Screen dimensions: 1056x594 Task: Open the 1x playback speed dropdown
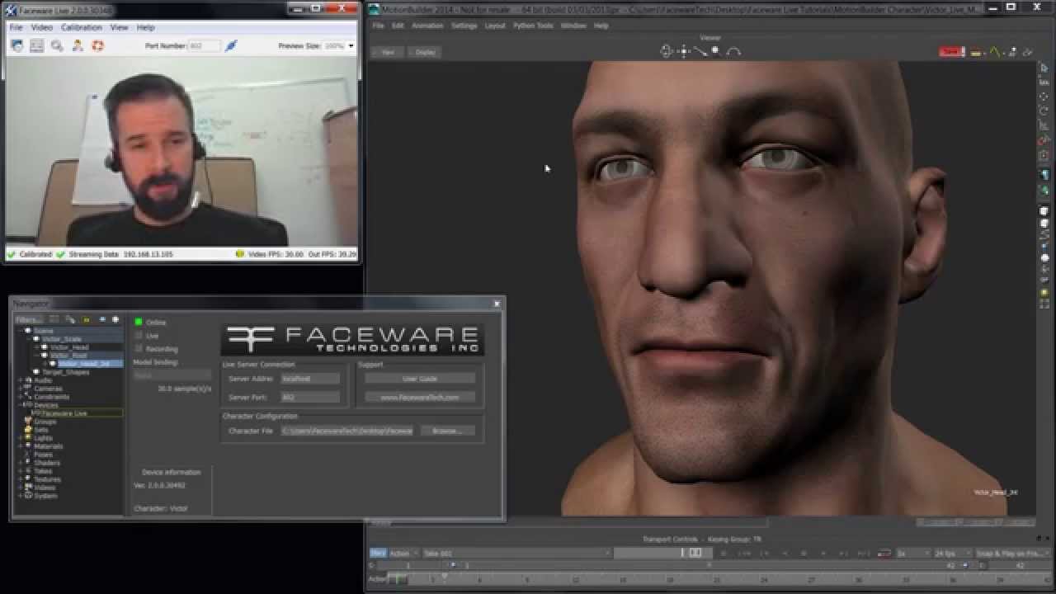(x=913, y=553)
